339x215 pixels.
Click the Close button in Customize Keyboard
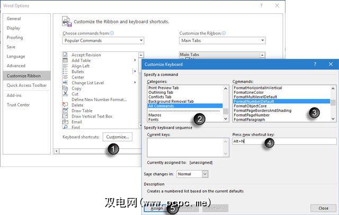click(x=323, y=208)
